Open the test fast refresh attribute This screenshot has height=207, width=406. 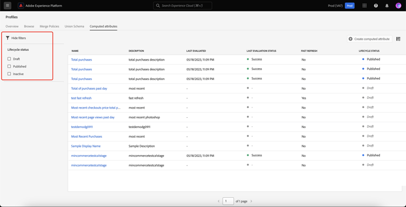tap(81, 98)
